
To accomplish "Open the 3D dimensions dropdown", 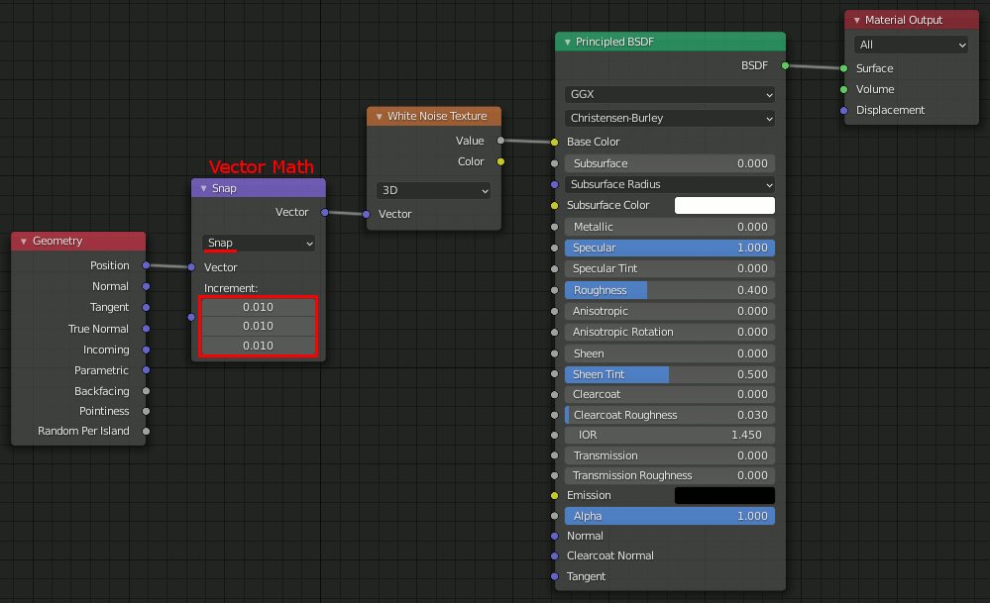I will coord(434,190).
